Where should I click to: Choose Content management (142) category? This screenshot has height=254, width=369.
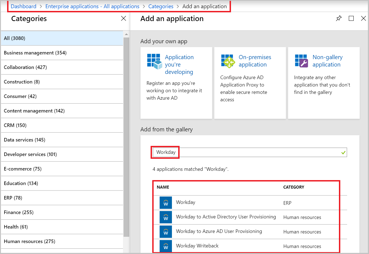pos(62,111)
